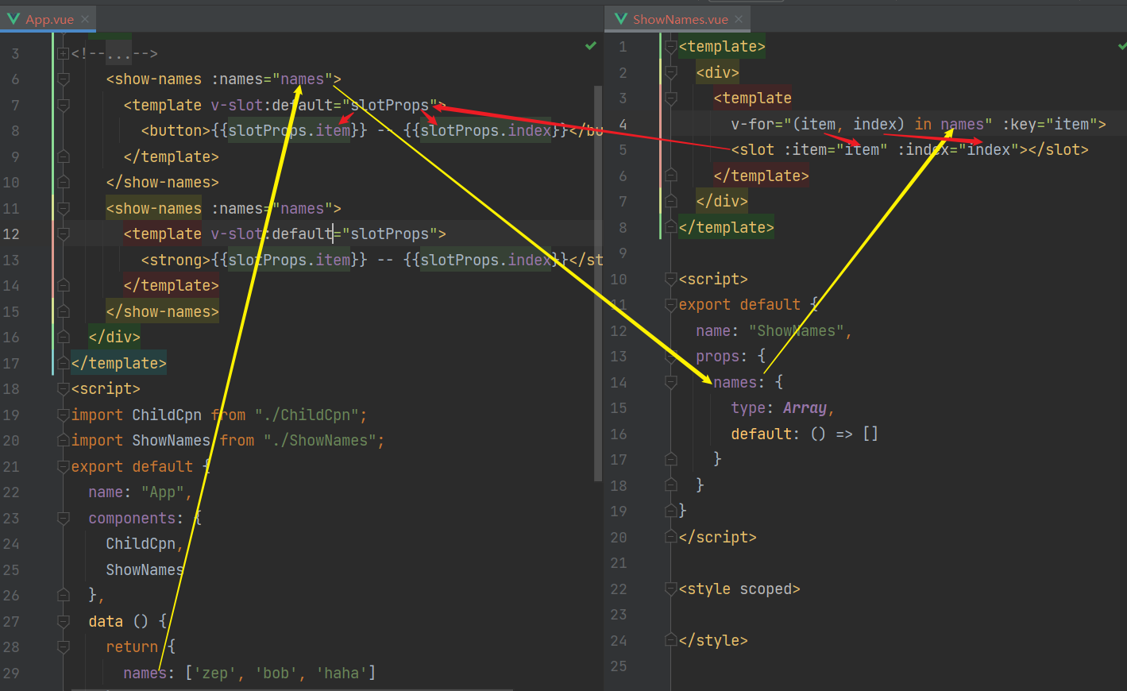Click "ShowNames" name value on line 12 of ShowNames.vue
This screenshot has height=691, width=1127.
(x=797, y=331)
